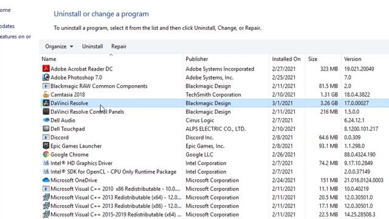Image resolution: width=389 pixels, height=219 pixels.
Task: Click the Intel SDK for OpenCL icon
Action: point(46,172)
